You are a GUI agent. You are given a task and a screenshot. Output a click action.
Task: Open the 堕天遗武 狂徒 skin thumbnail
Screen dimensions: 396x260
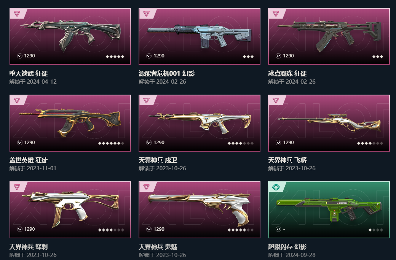click(x=70, y=36)
